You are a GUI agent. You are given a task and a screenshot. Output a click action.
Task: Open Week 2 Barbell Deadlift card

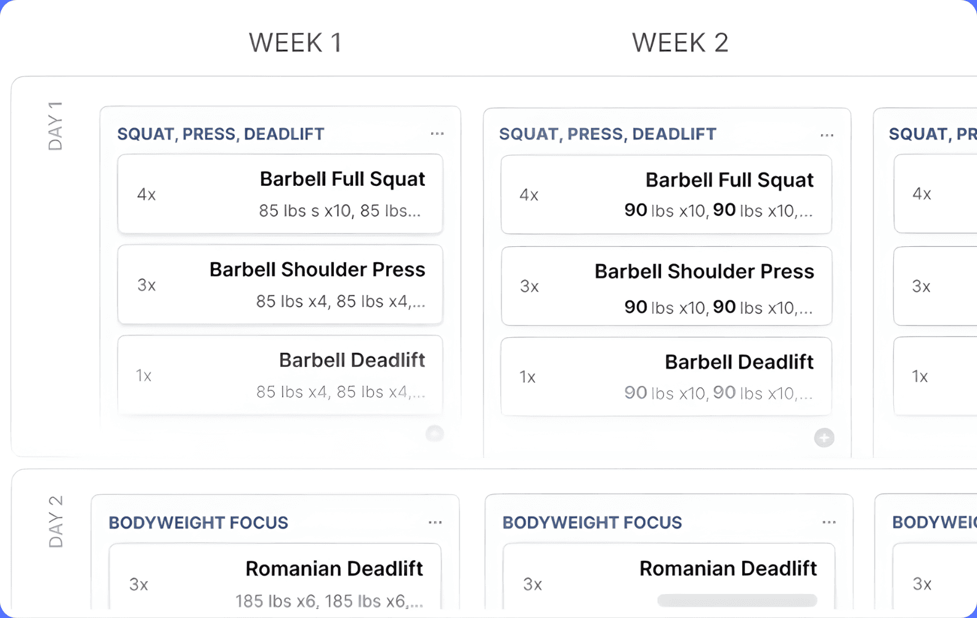click(667, 377)
